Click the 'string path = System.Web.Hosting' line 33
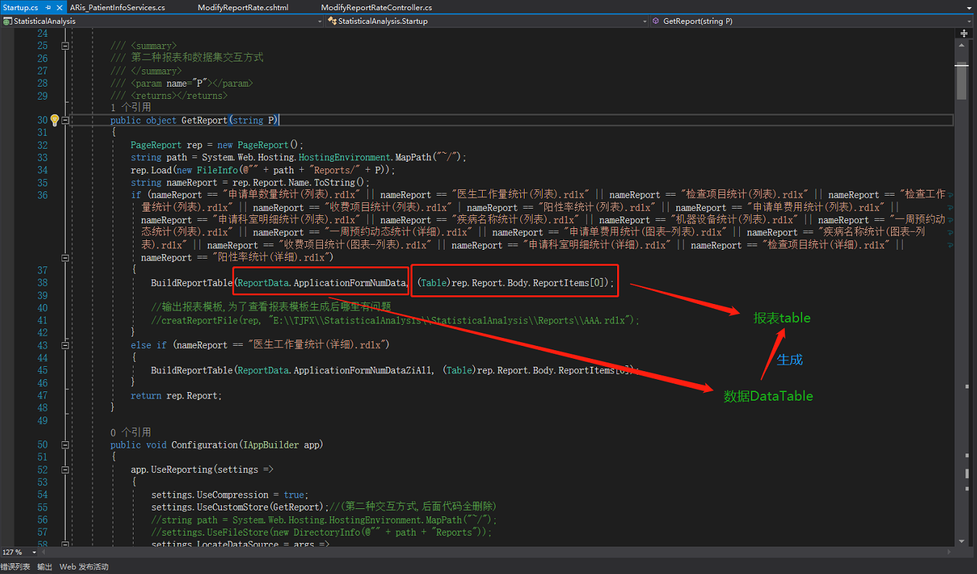 click(x=298, y=157)
